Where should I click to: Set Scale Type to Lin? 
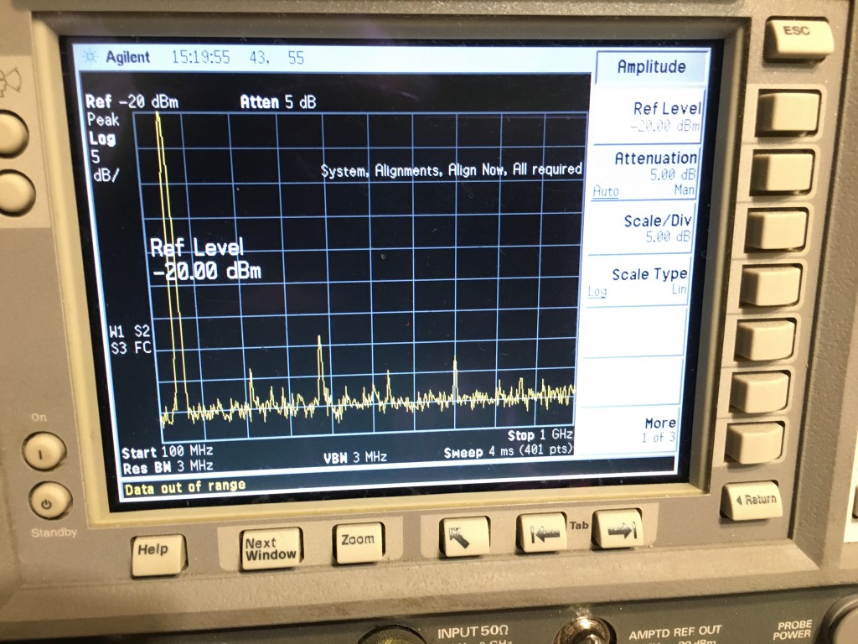click(679, 289)
